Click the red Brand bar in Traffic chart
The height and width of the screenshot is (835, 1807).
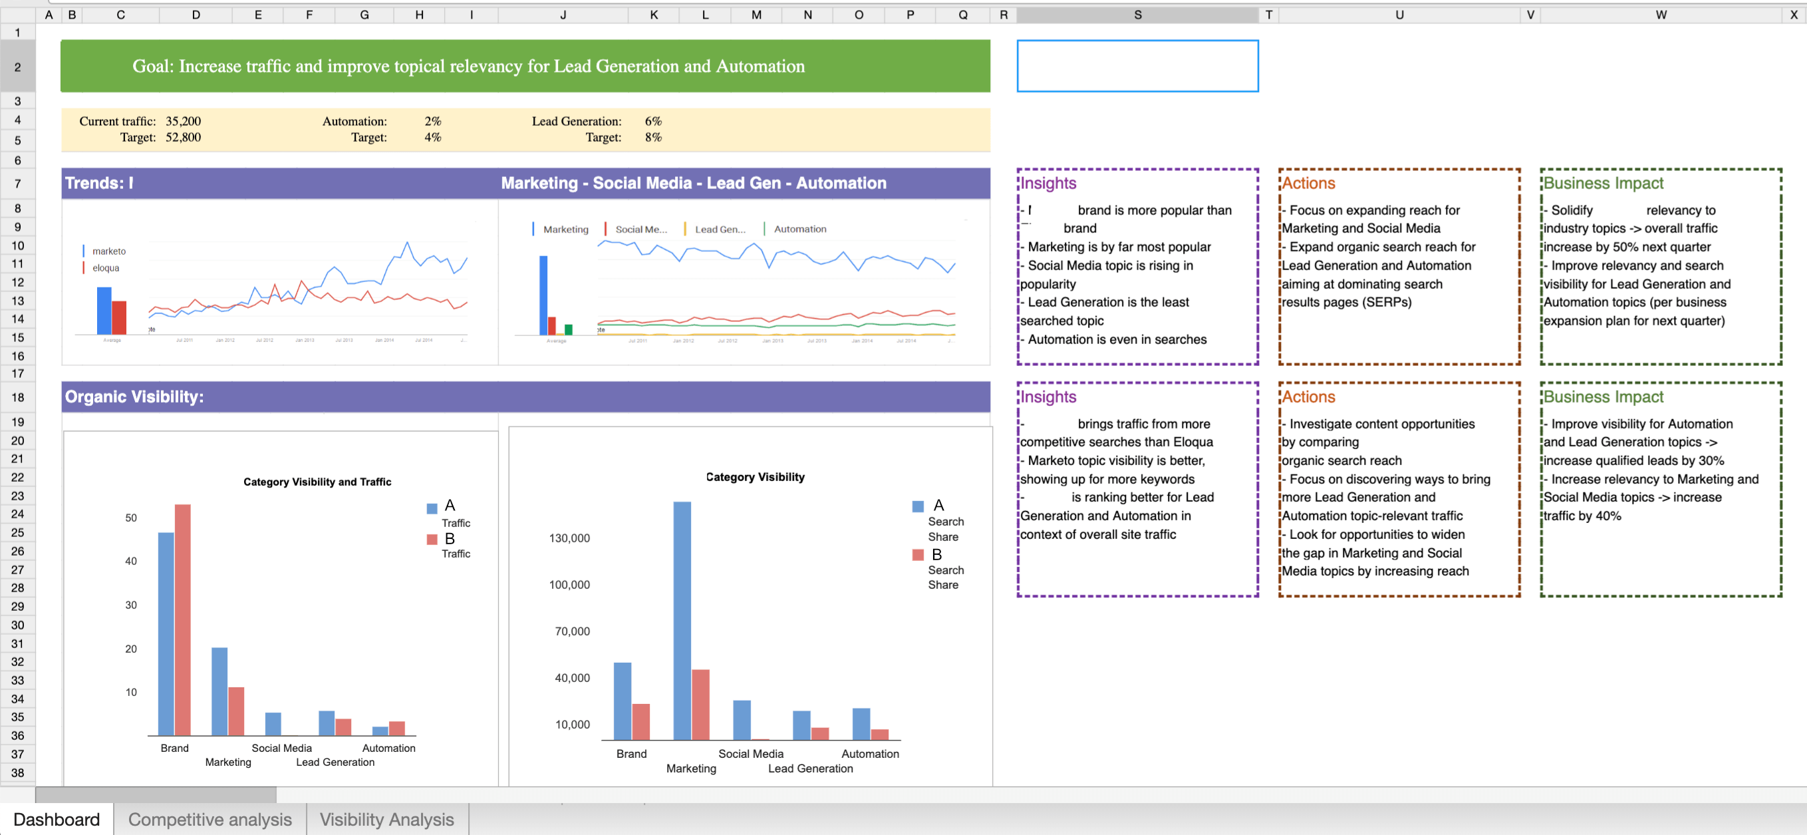(x=182, y=620)
